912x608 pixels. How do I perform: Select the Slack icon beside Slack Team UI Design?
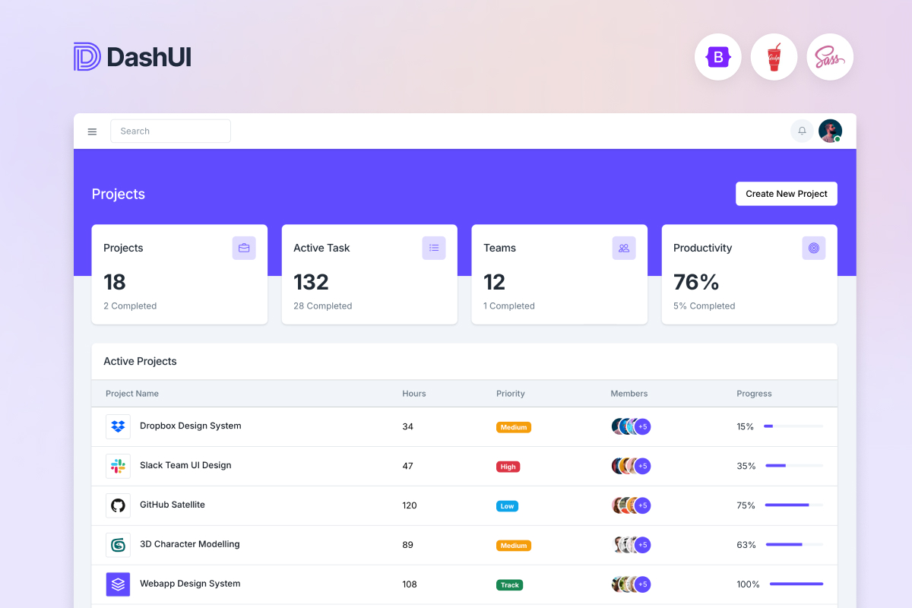118,466
